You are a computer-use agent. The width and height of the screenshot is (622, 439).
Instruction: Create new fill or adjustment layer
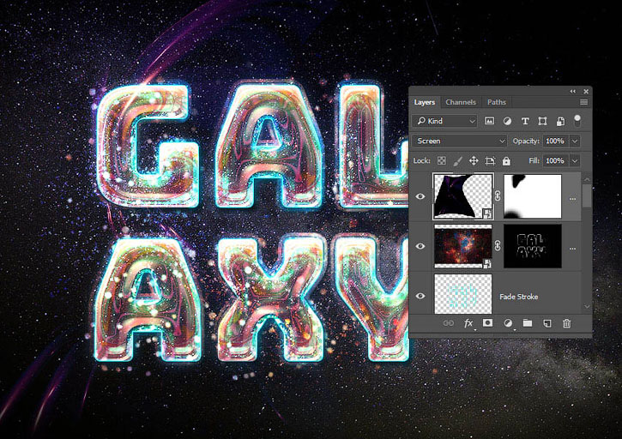(508, 323)
